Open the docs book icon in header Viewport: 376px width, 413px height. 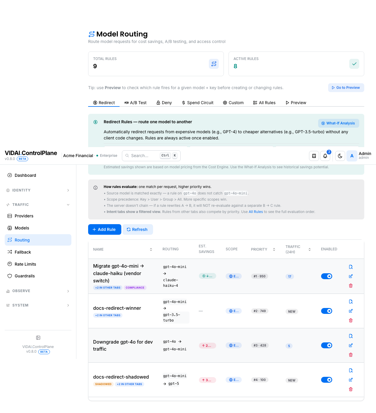(x=314, y=156)
